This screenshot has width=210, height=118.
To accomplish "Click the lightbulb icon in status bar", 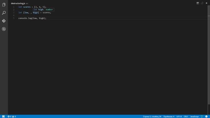I will (x=202, y=117).
